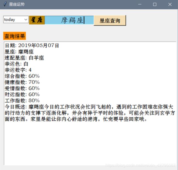The image size is (178, 170).
Task: Click the line 速配星座: 白羊座
Action: (24, 58)
